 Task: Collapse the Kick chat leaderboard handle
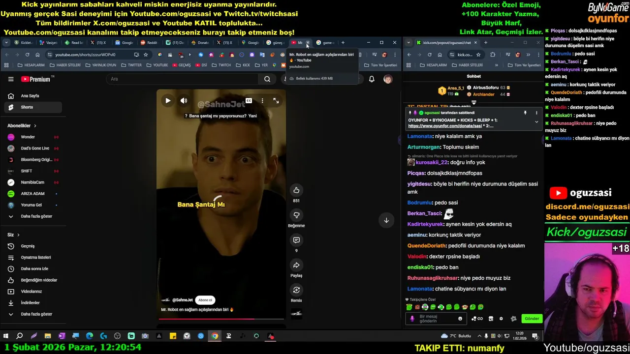click(473, 103)
